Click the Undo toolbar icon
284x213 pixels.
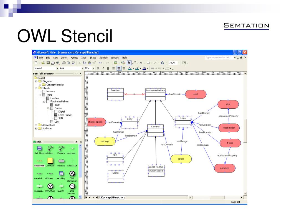100,63
